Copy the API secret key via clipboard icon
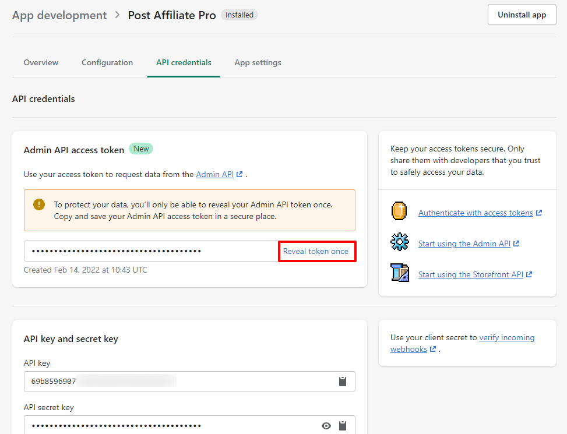This screenshot has width=567, height=434. (343, 426)
